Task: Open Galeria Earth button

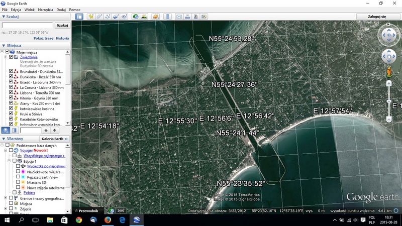Action: [55, 139]
